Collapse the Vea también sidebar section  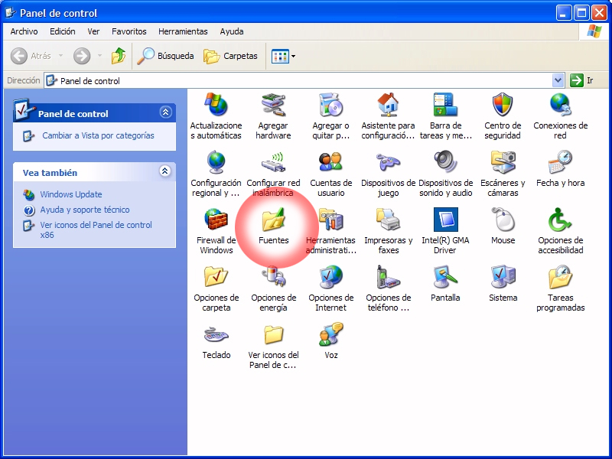point(165,171)
